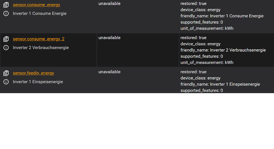274x149 pixels.
Task: Click unavailable state of sensor.consume_energy_2
Action: pos(109,38)
